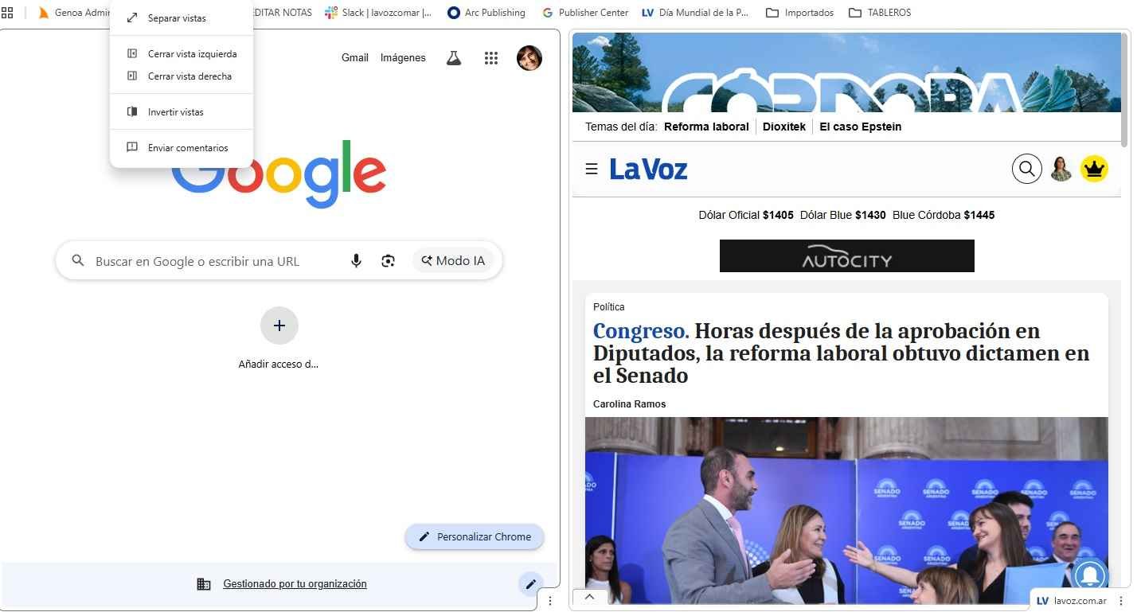Viewport: 1137px width, 616px height.
Task: Click the blue notification bell icon
Action: [x=1089, y=576]
